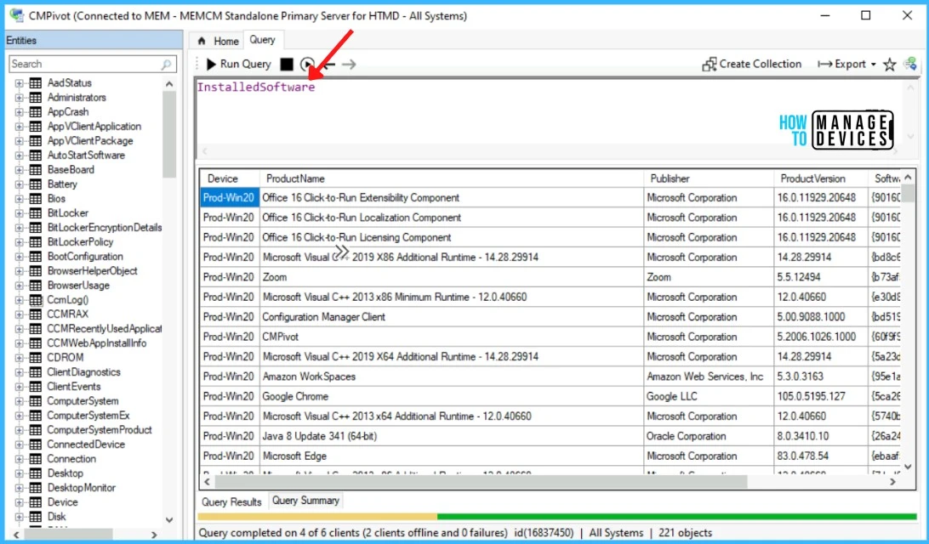Image resolution: width=929 pixels, height=544 pixels.
Task: Expand the DesktopMonitor entity node
Action: 19,488
